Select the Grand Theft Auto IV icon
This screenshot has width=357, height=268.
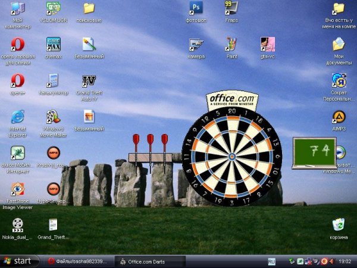89,81
